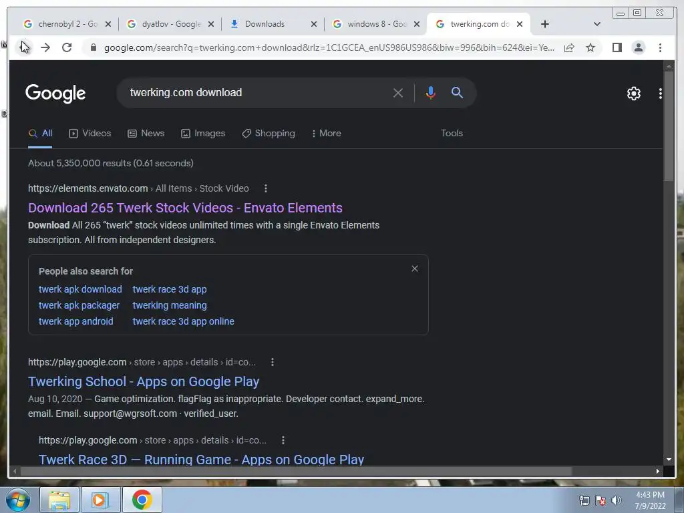
Task: Open Twerking School Google Play result
Action: (x=144, y=381)
